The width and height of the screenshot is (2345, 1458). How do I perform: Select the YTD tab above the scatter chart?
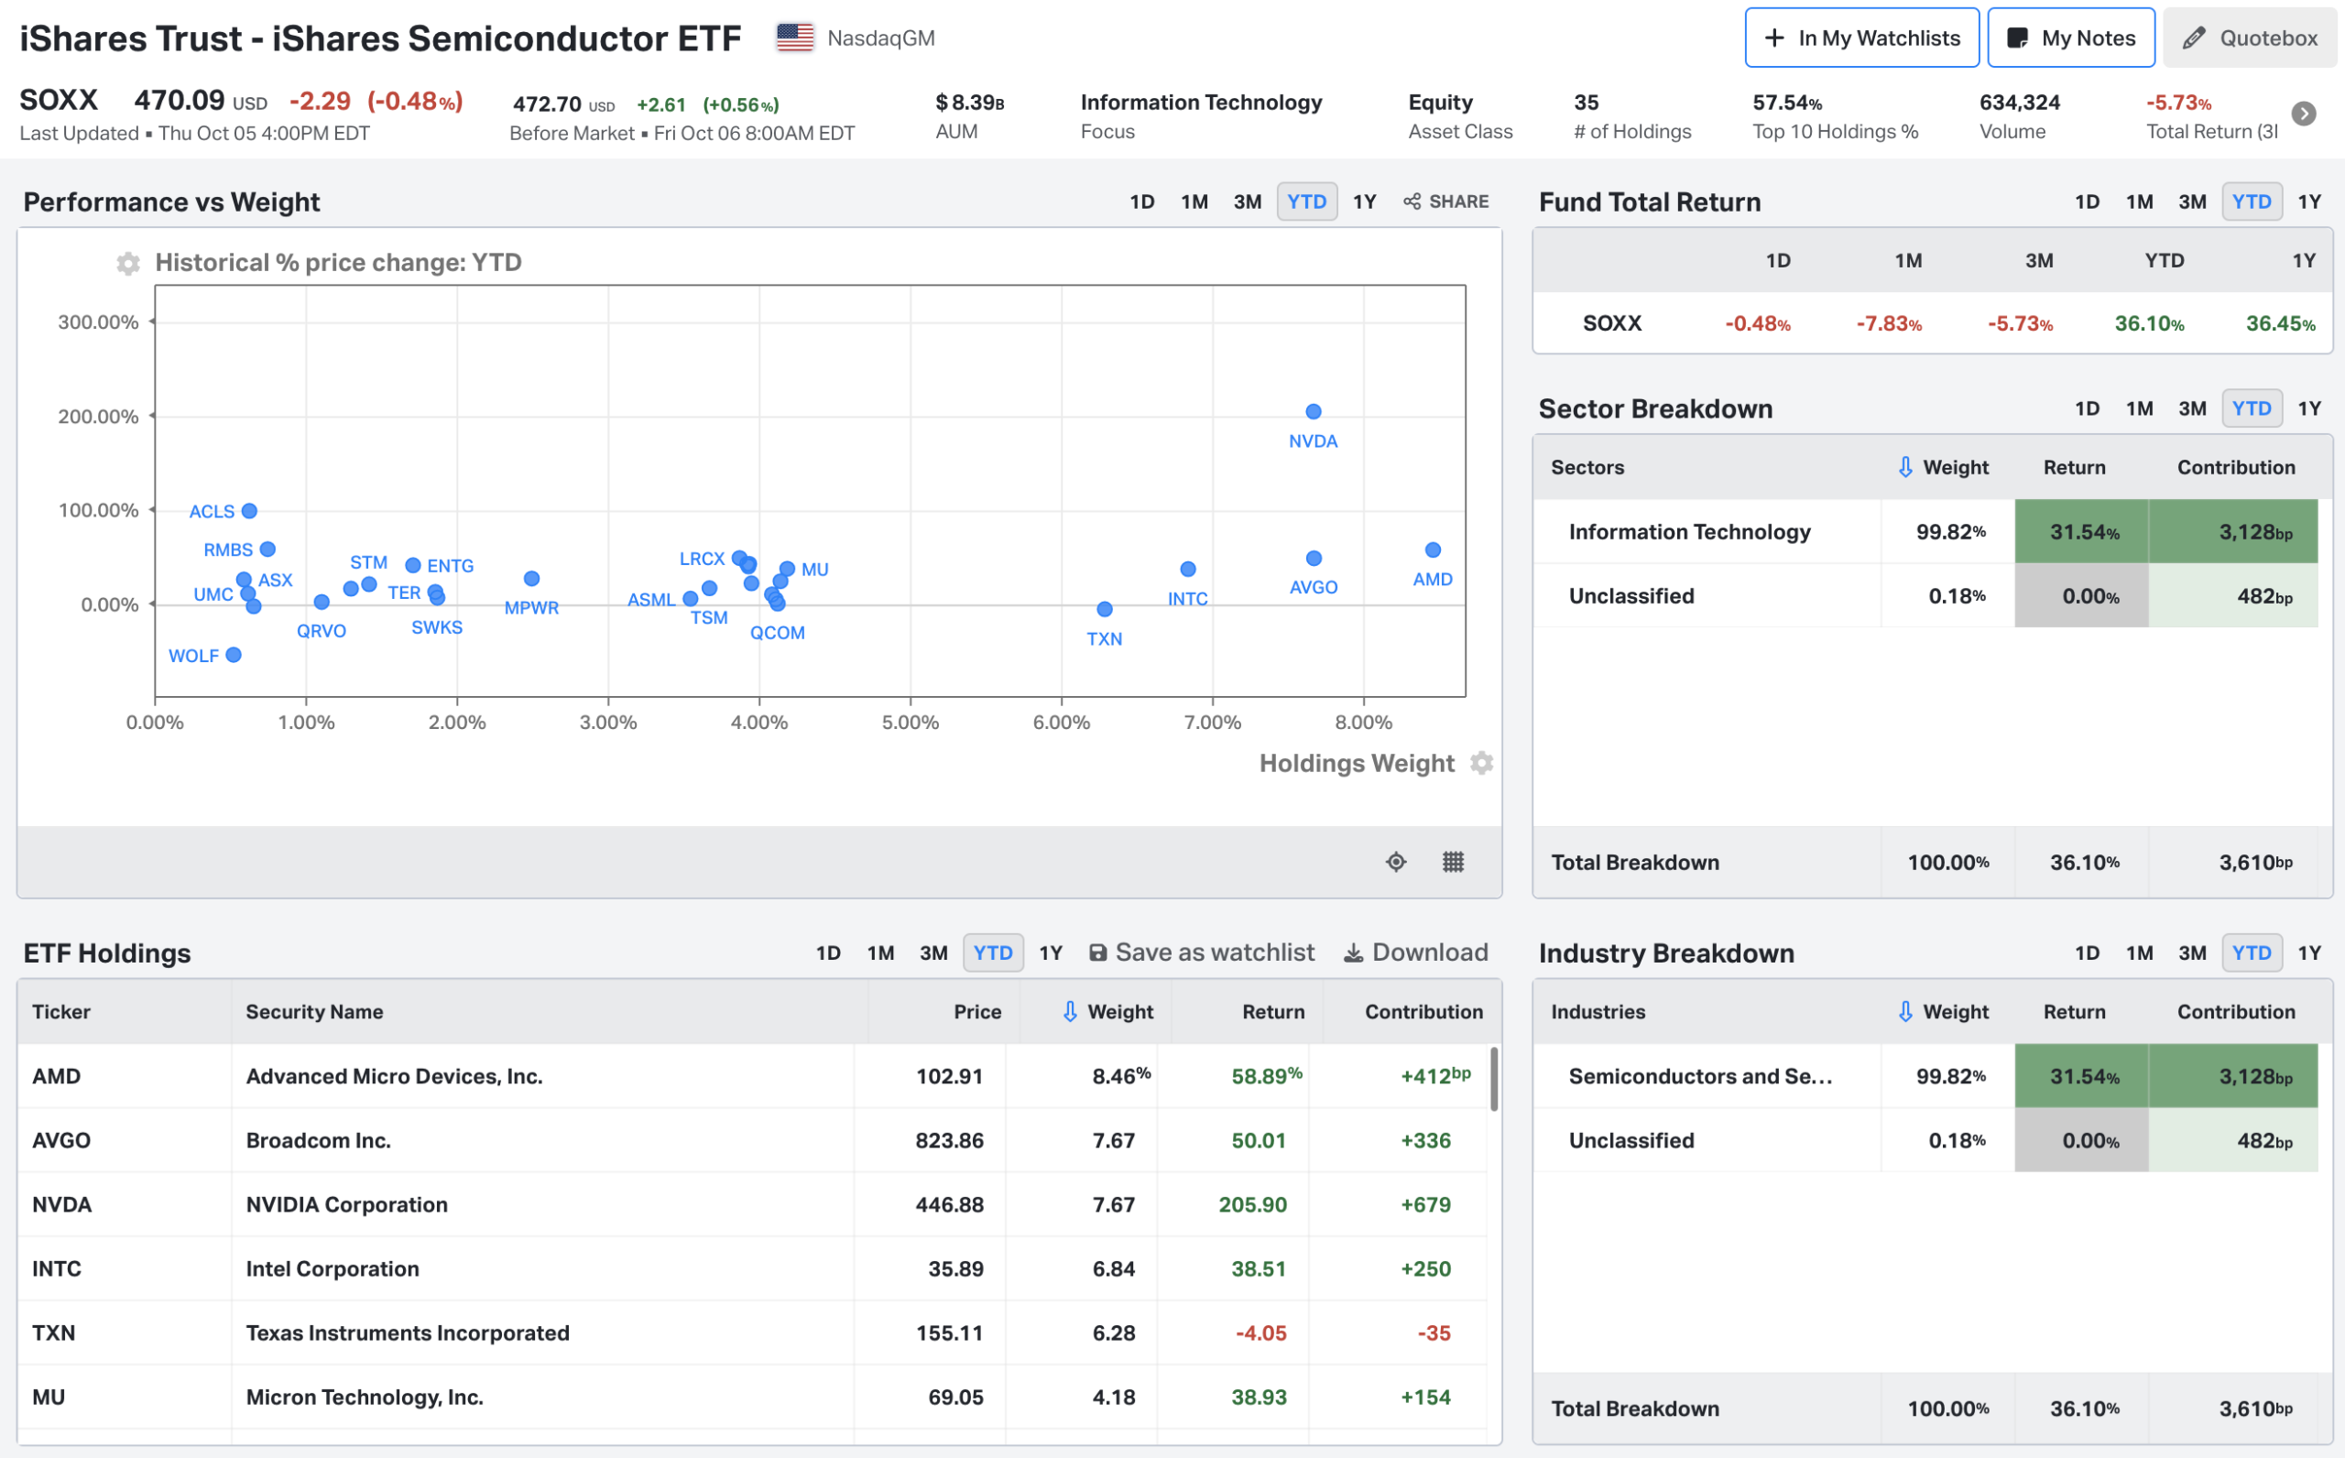(1306, 201)
